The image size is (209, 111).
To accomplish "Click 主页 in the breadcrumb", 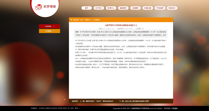I will click(82, 20).
